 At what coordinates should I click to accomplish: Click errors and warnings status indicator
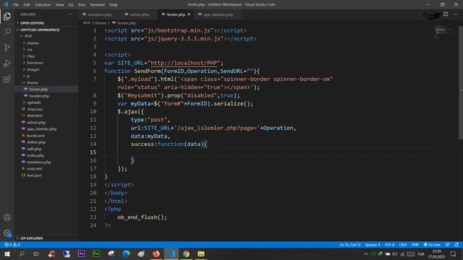(12, 245)
